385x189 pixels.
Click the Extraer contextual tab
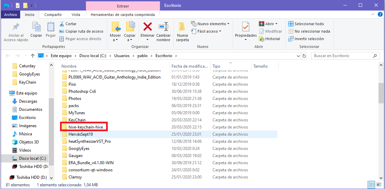123,6
